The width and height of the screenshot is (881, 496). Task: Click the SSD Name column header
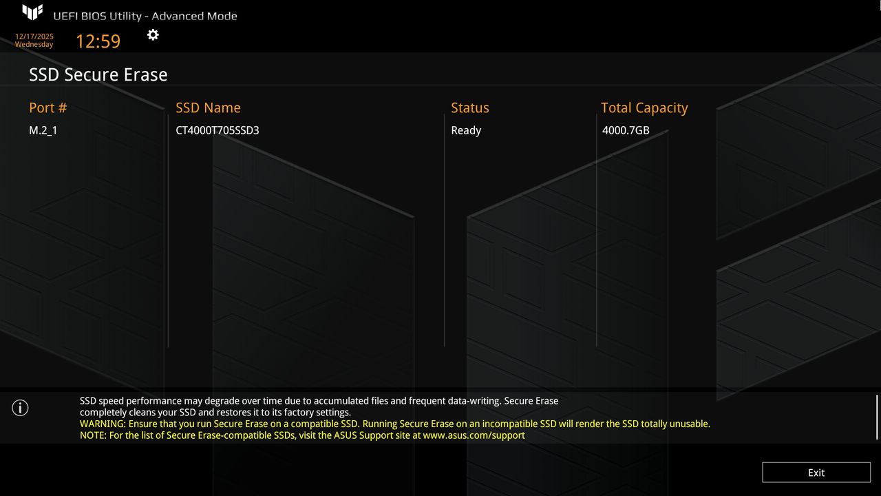click(208, 107)
